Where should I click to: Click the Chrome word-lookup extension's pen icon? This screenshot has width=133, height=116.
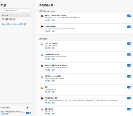[x=42, y=77]
